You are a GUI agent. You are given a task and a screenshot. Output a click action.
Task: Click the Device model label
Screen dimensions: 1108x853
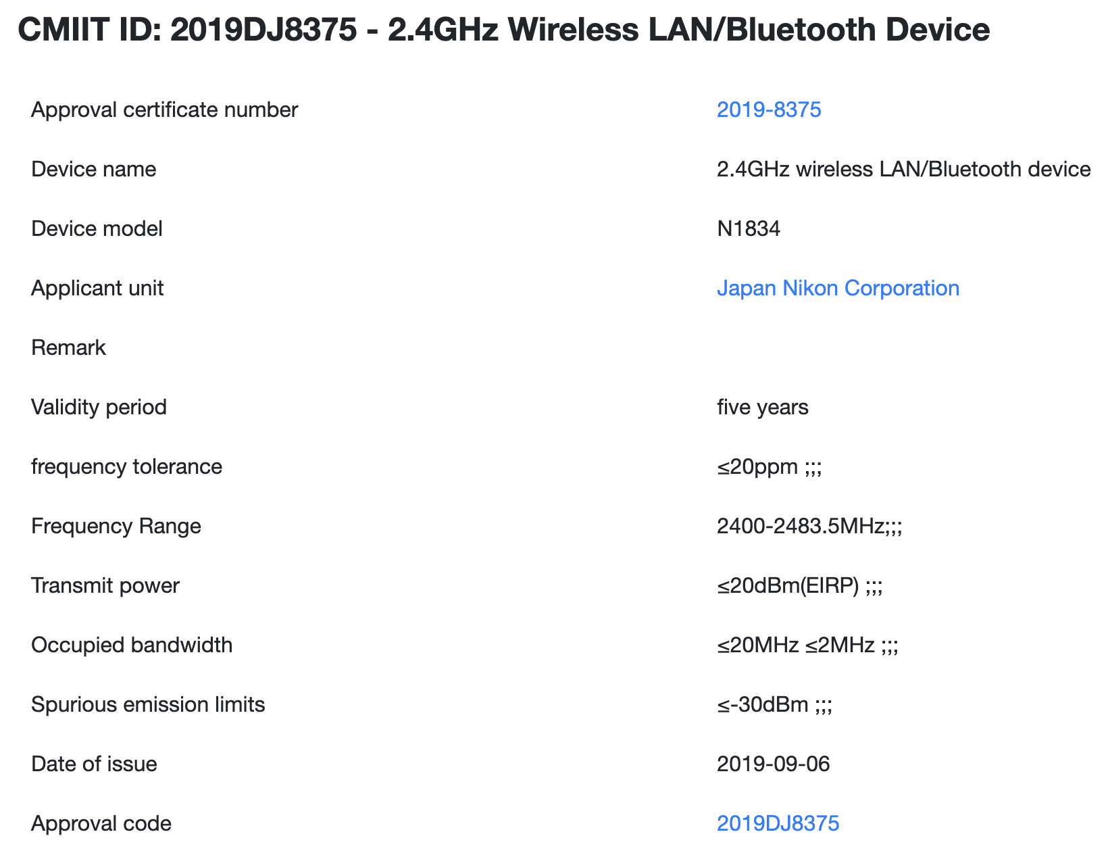tap(97, 228)
